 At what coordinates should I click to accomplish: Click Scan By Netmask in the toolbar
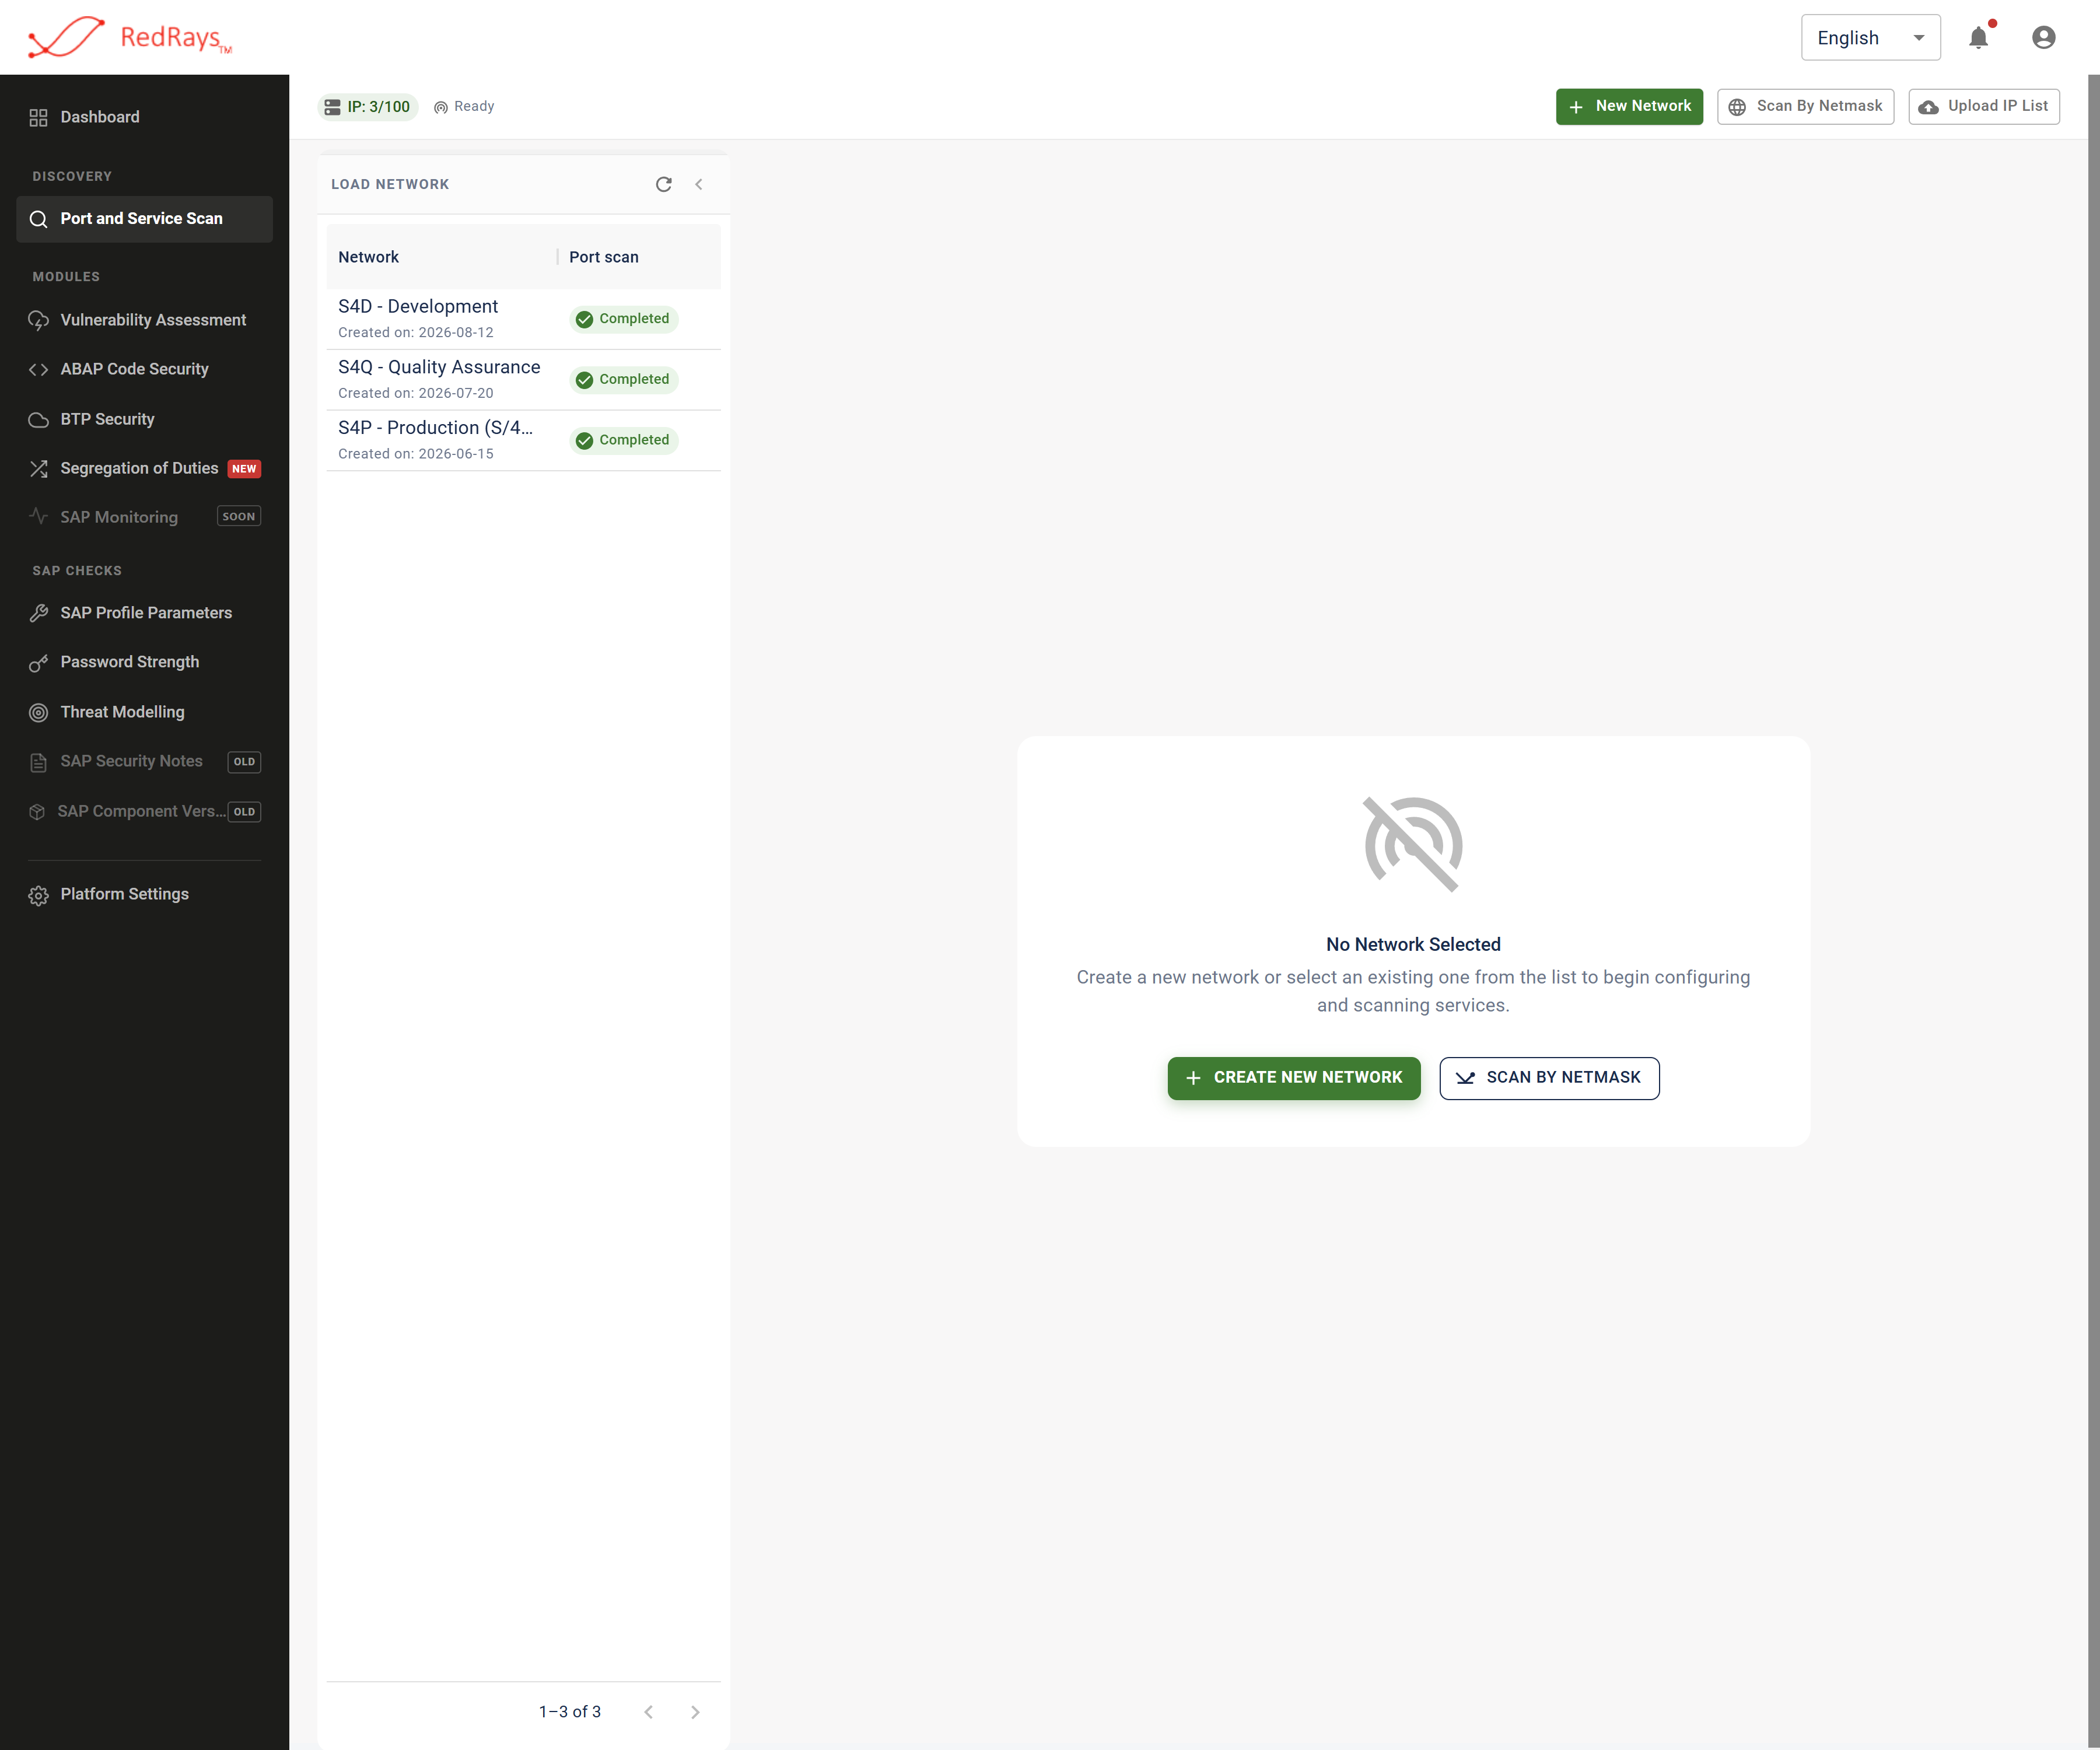click(1805, 106)
